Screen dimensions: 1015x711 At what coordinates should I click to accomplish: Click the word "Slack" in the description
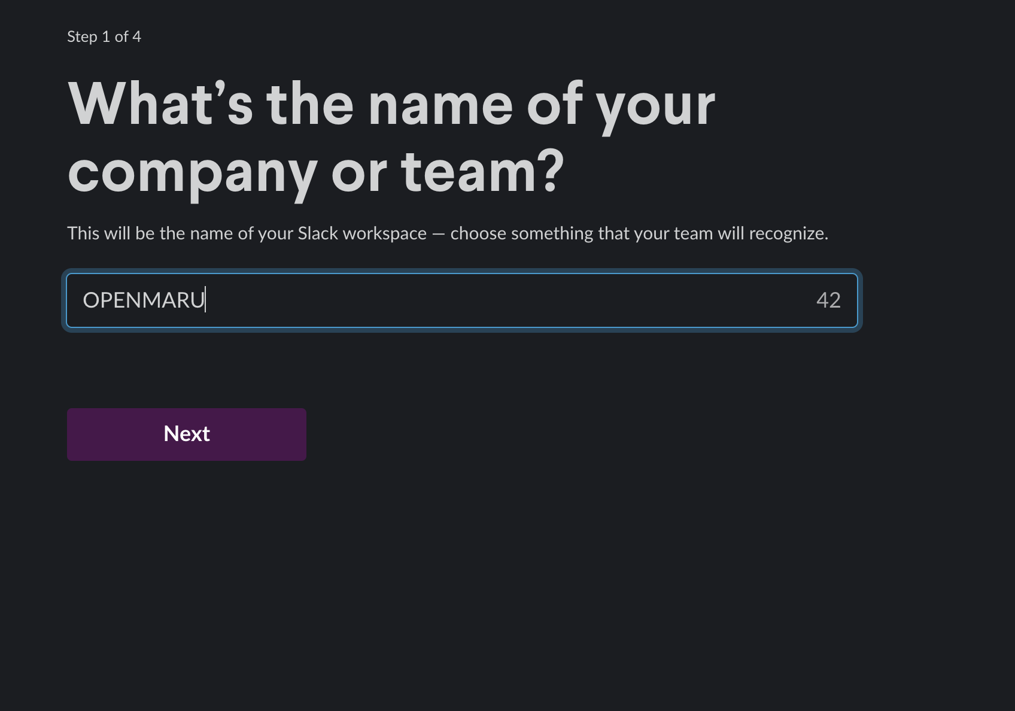[318, 233]
